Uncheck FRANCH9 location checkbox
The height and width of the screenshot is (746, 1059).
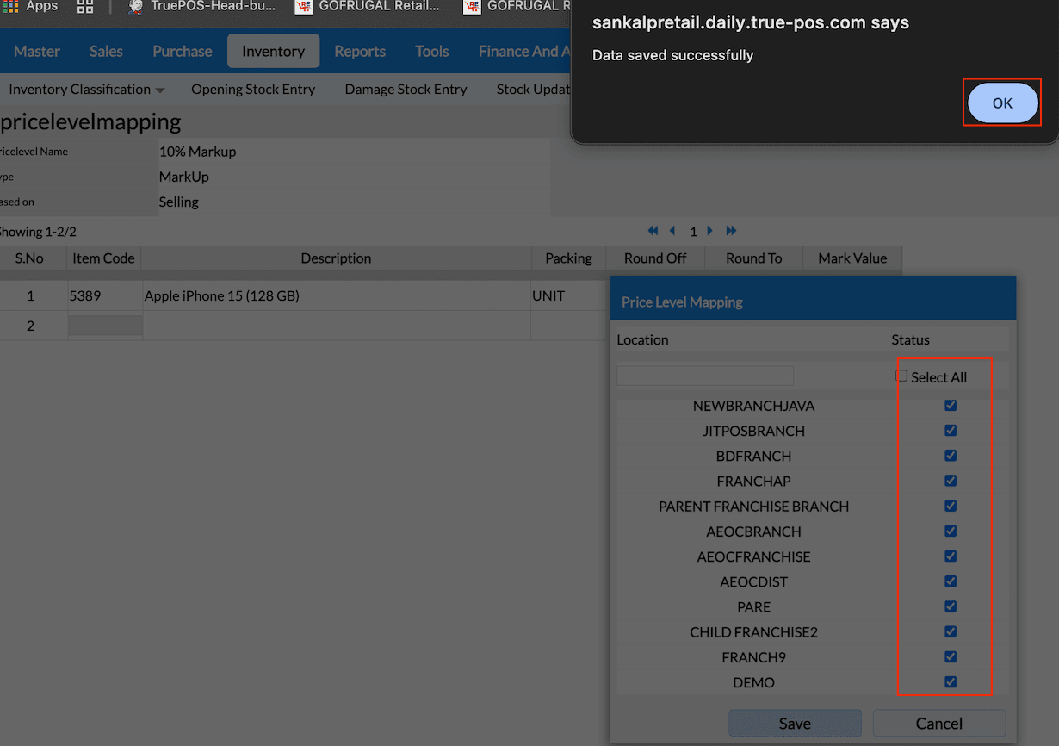pos(951,656)
